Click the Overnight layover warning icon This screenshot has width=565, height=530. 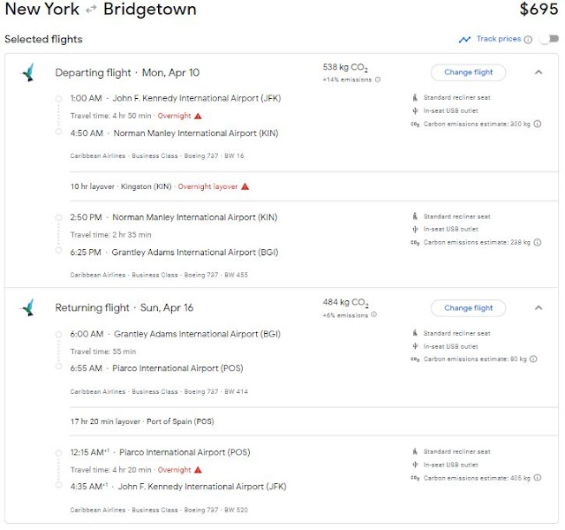coord(245,186)
